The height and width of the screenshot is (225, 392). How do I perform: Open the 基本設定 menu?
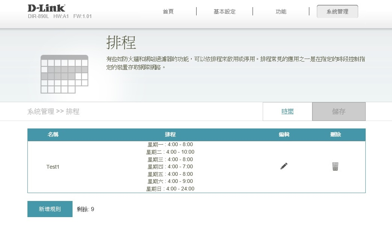(224, 12)
